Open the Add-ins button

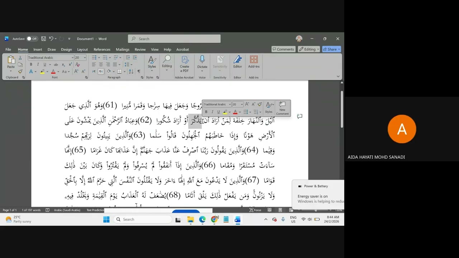(x=254, y=62)
